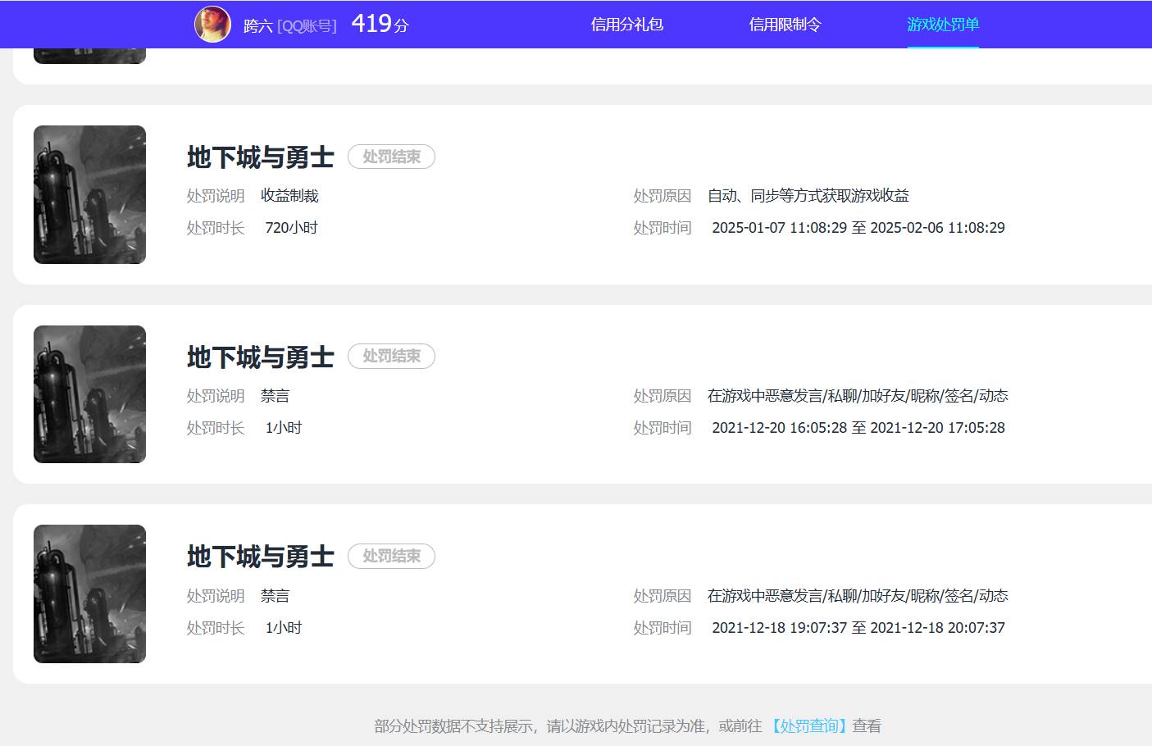1152x746 pixels.
Task: Select the second 地下城与勇士 title
Action: pyautogui.click(x=259, y=357)
